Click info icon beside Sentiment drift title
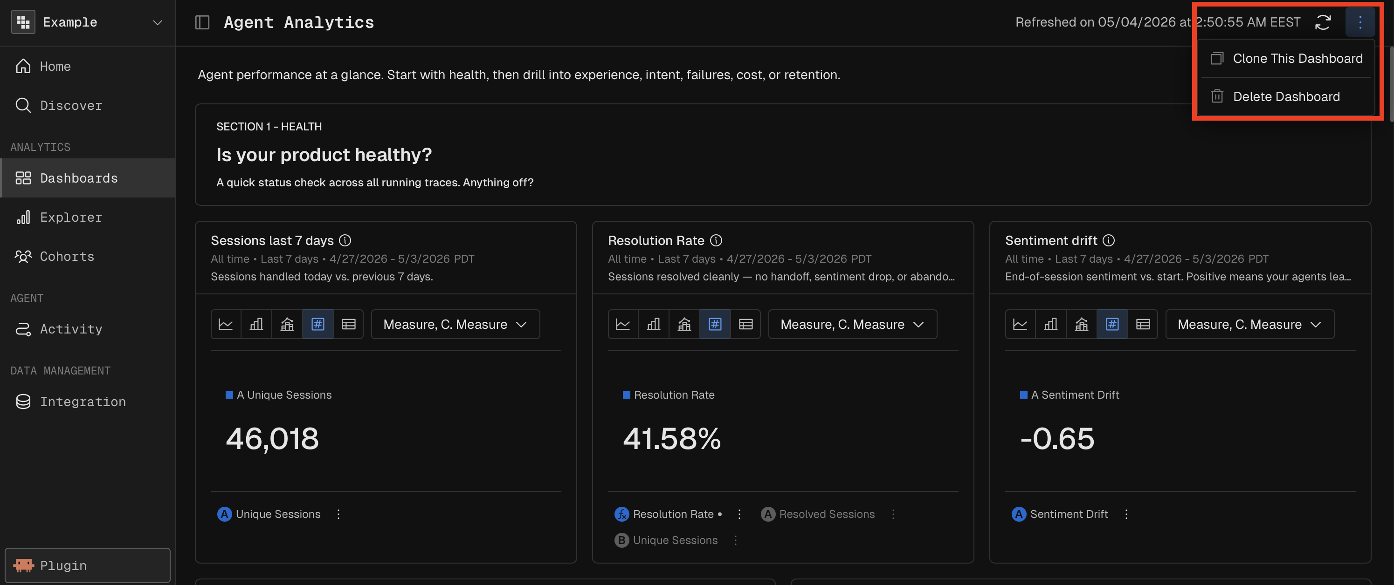 [x=1108, y=240]
